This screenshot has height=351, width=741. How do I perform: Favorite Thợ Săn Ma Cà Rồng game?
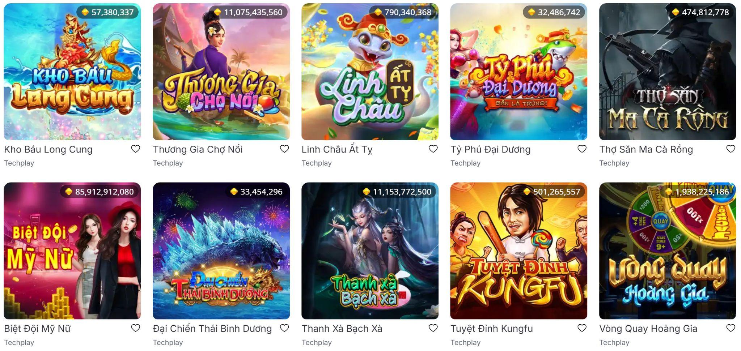click(731, 149)
